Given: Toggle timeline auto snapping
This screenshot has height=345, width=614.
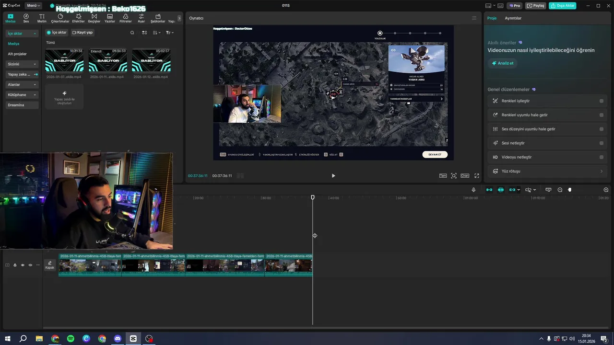Looking at the screenshot, I should tap(501, 190).
